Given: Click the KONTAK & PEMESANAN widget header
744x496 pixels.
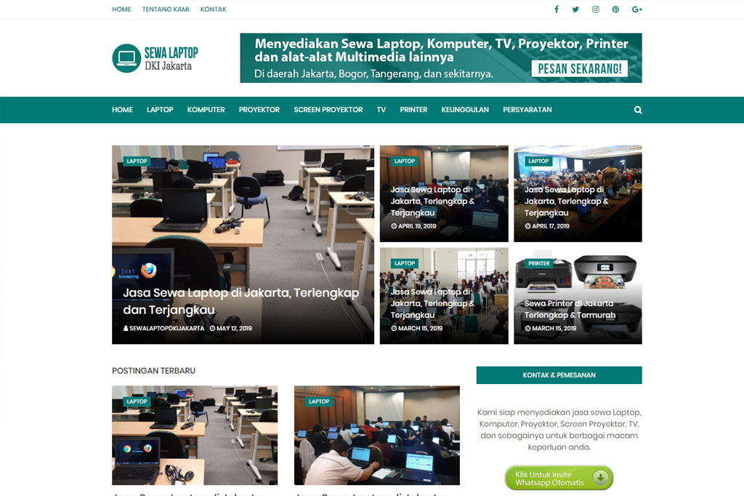Looking at the screenshot, I should [x=559, y=375].
